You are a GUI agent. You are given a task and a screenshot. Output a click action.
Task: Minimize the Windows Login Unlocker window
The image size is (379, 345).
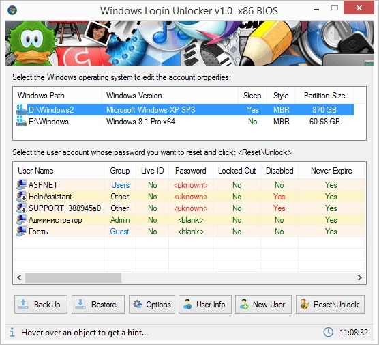pos(316,9)
